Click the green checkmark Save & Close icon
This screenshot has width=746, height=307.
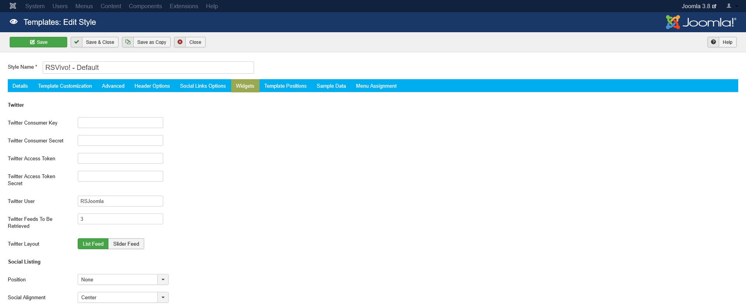click(x=77, y=42)
